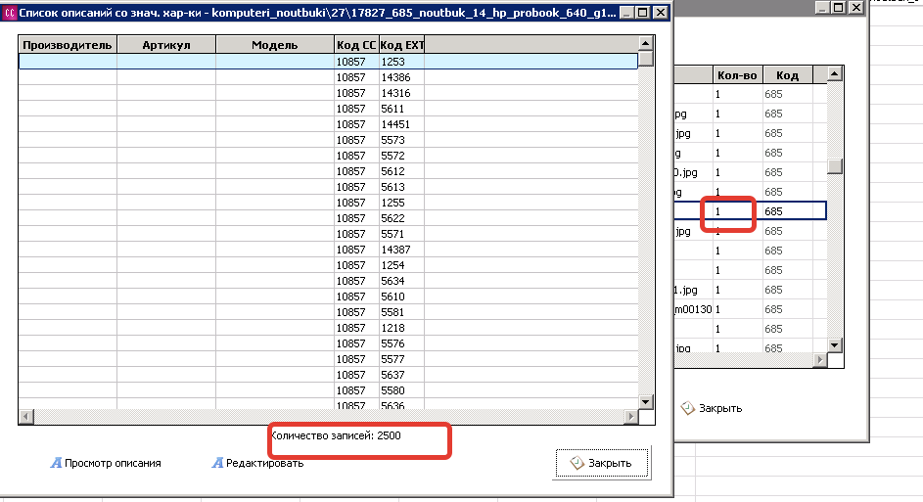Click the back window table's scroll up arrow

835,73
